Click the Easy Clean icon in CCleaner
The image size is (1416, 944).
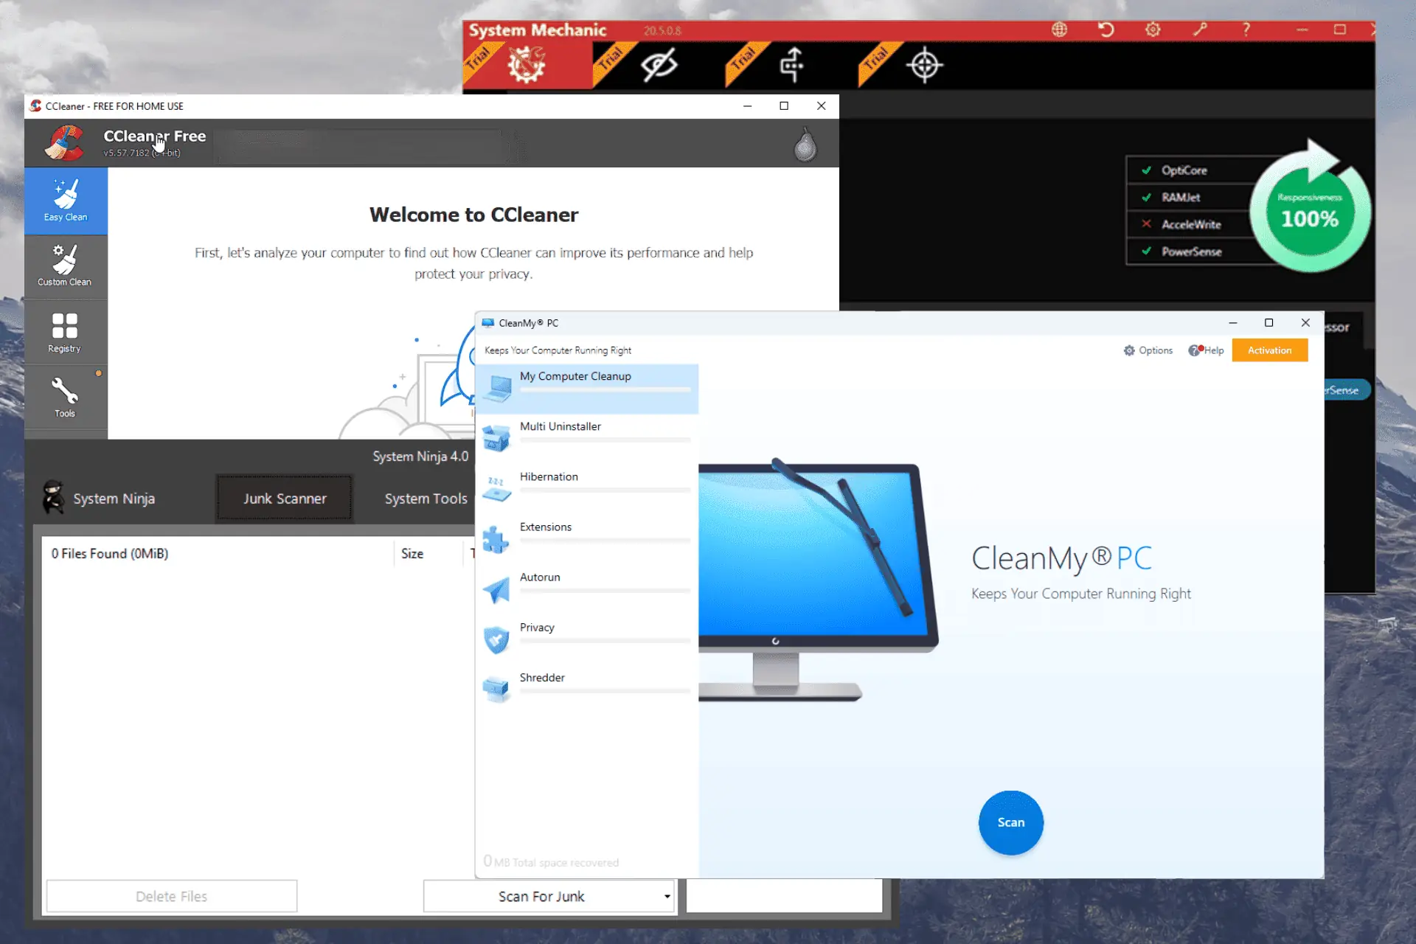click(x=66, y=200)
